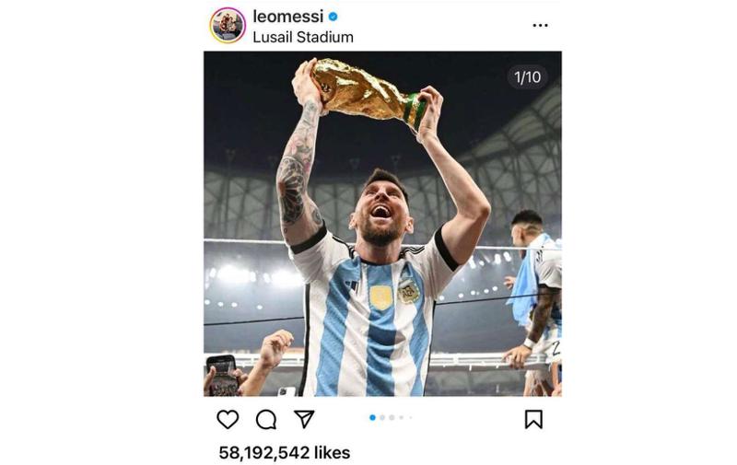Open the three-dot more options menu
This screenshot has height=465, width=737.
point(540,25)
